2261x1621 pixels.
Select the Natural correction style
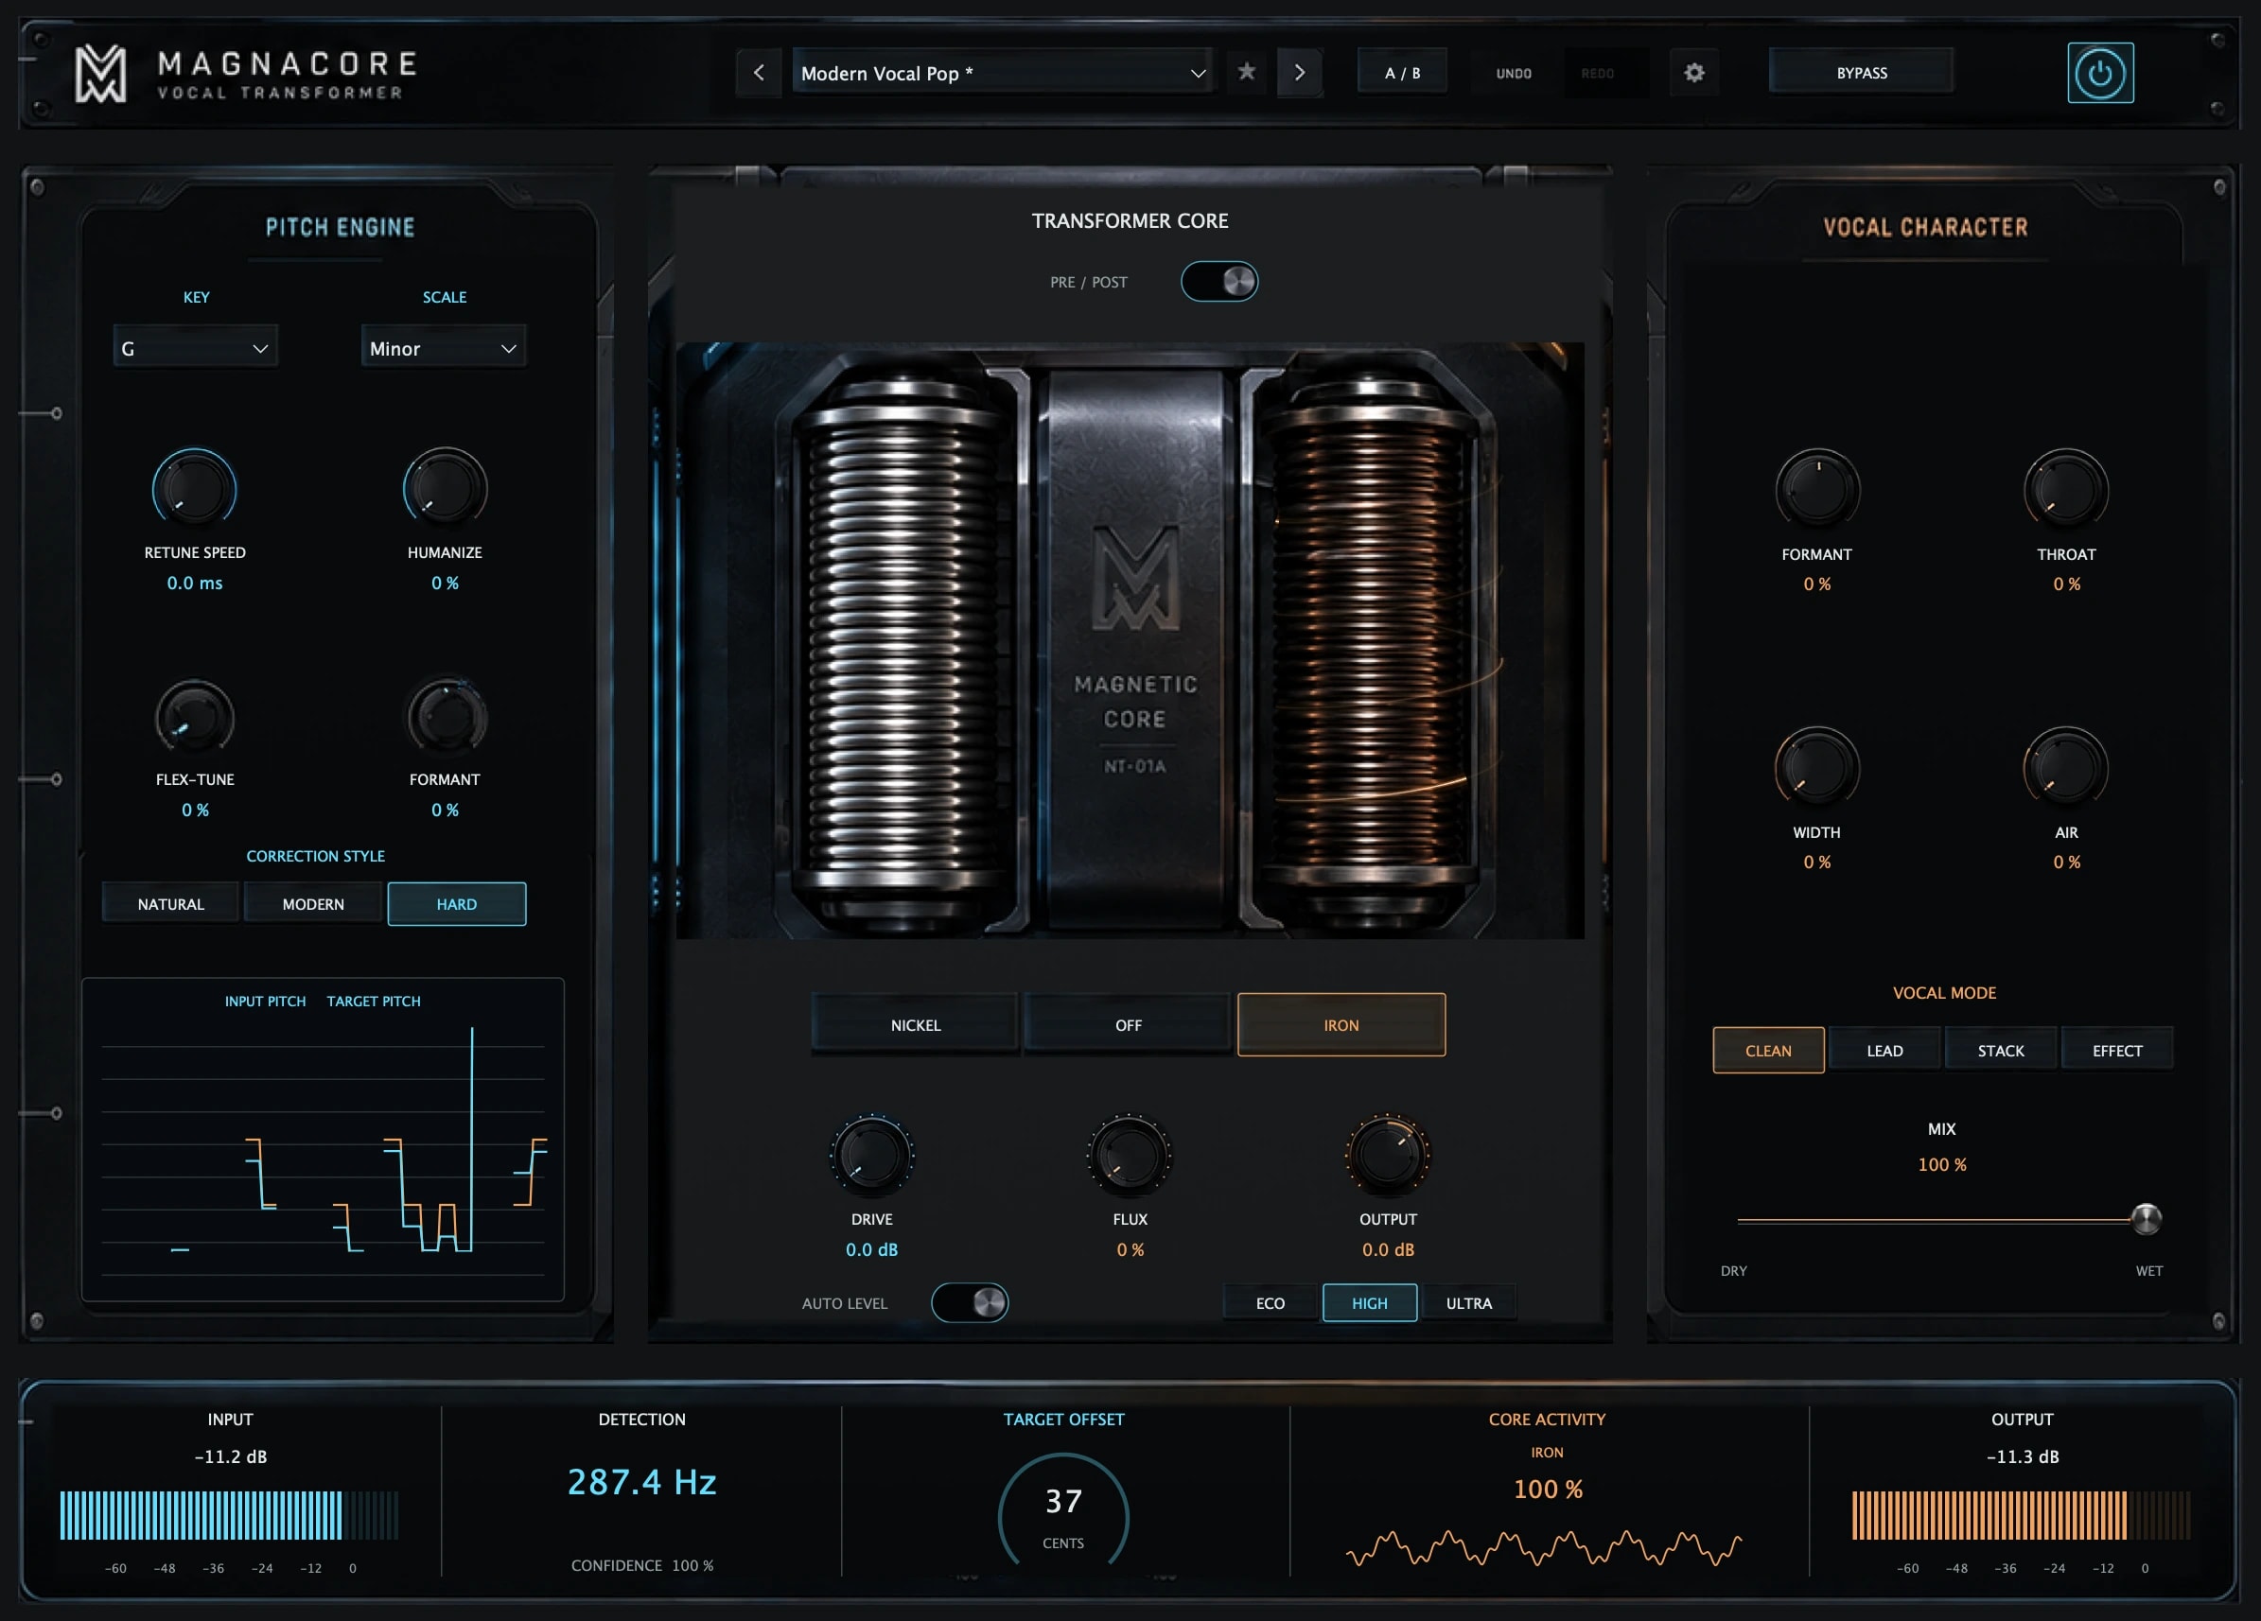click(170, 903)
